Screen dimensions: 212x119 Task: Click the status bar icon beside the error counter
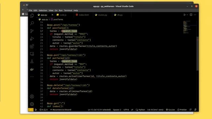(36, 110)
